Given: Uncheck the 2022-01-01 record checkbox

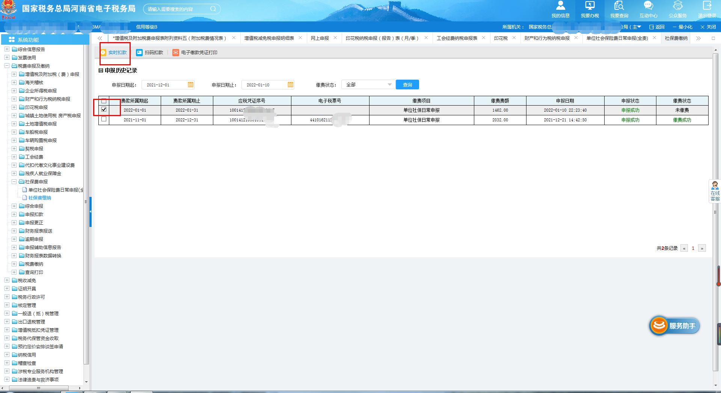Looking at the screenshot, I should click(x=104, y=110).
